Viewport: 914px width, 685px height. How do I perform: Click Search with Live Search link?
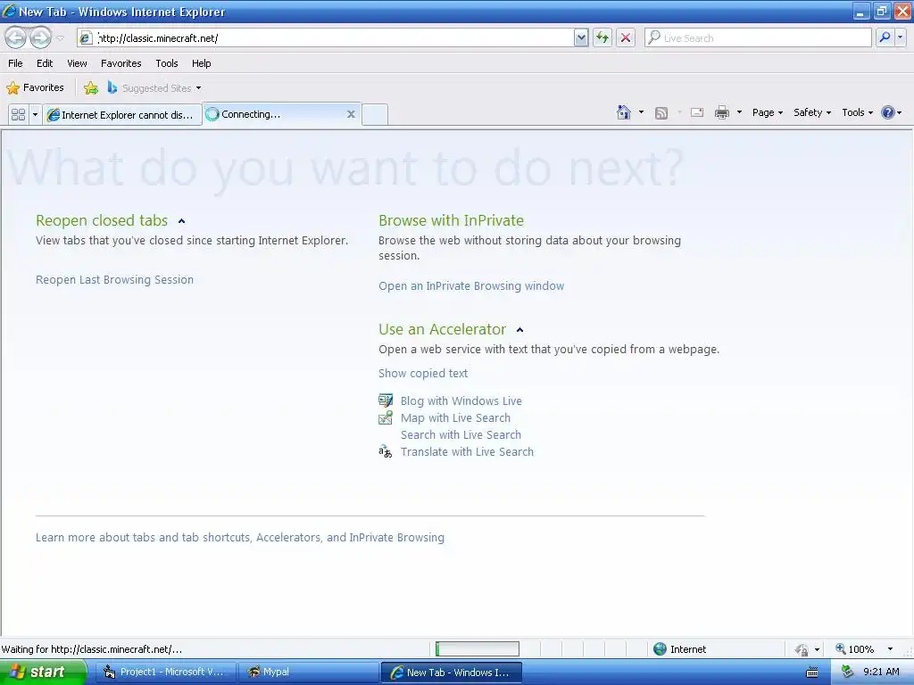pyautogui.click(x=461, y=434)
